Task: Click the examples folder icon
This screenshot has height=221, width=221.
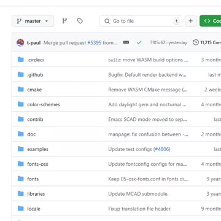Action: pos(21,149)
